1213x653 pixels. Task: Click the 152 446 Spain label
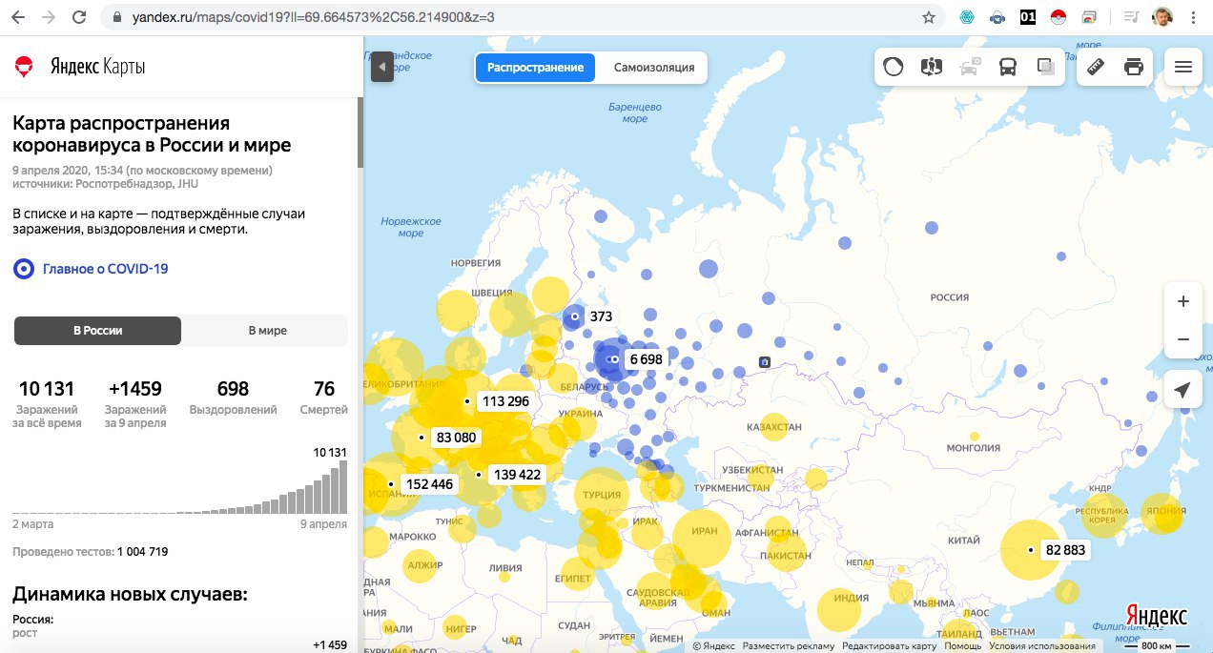[429, 484]
